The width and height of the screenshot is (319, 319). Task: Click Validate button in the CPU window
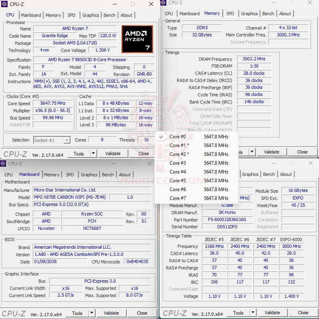click(x=113, y=154)
